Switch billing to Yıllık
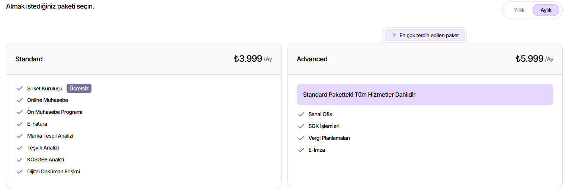Screen dimensions: 569x193 coord(519,10)
